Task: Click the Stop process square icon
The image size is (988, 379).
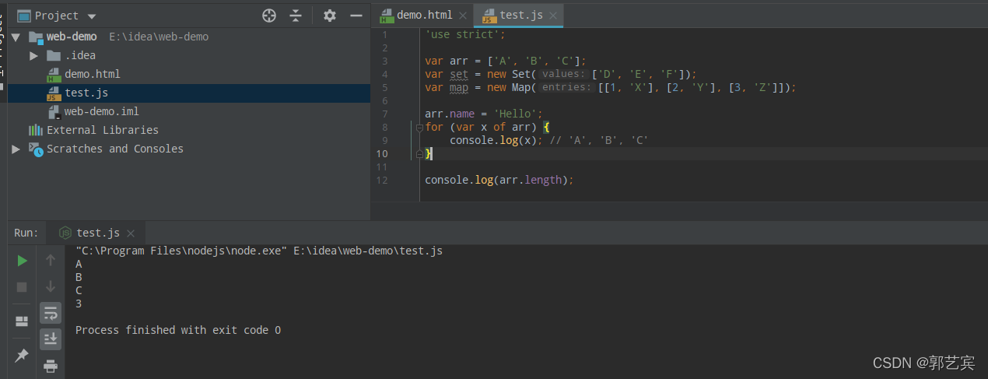Action: 22,287
